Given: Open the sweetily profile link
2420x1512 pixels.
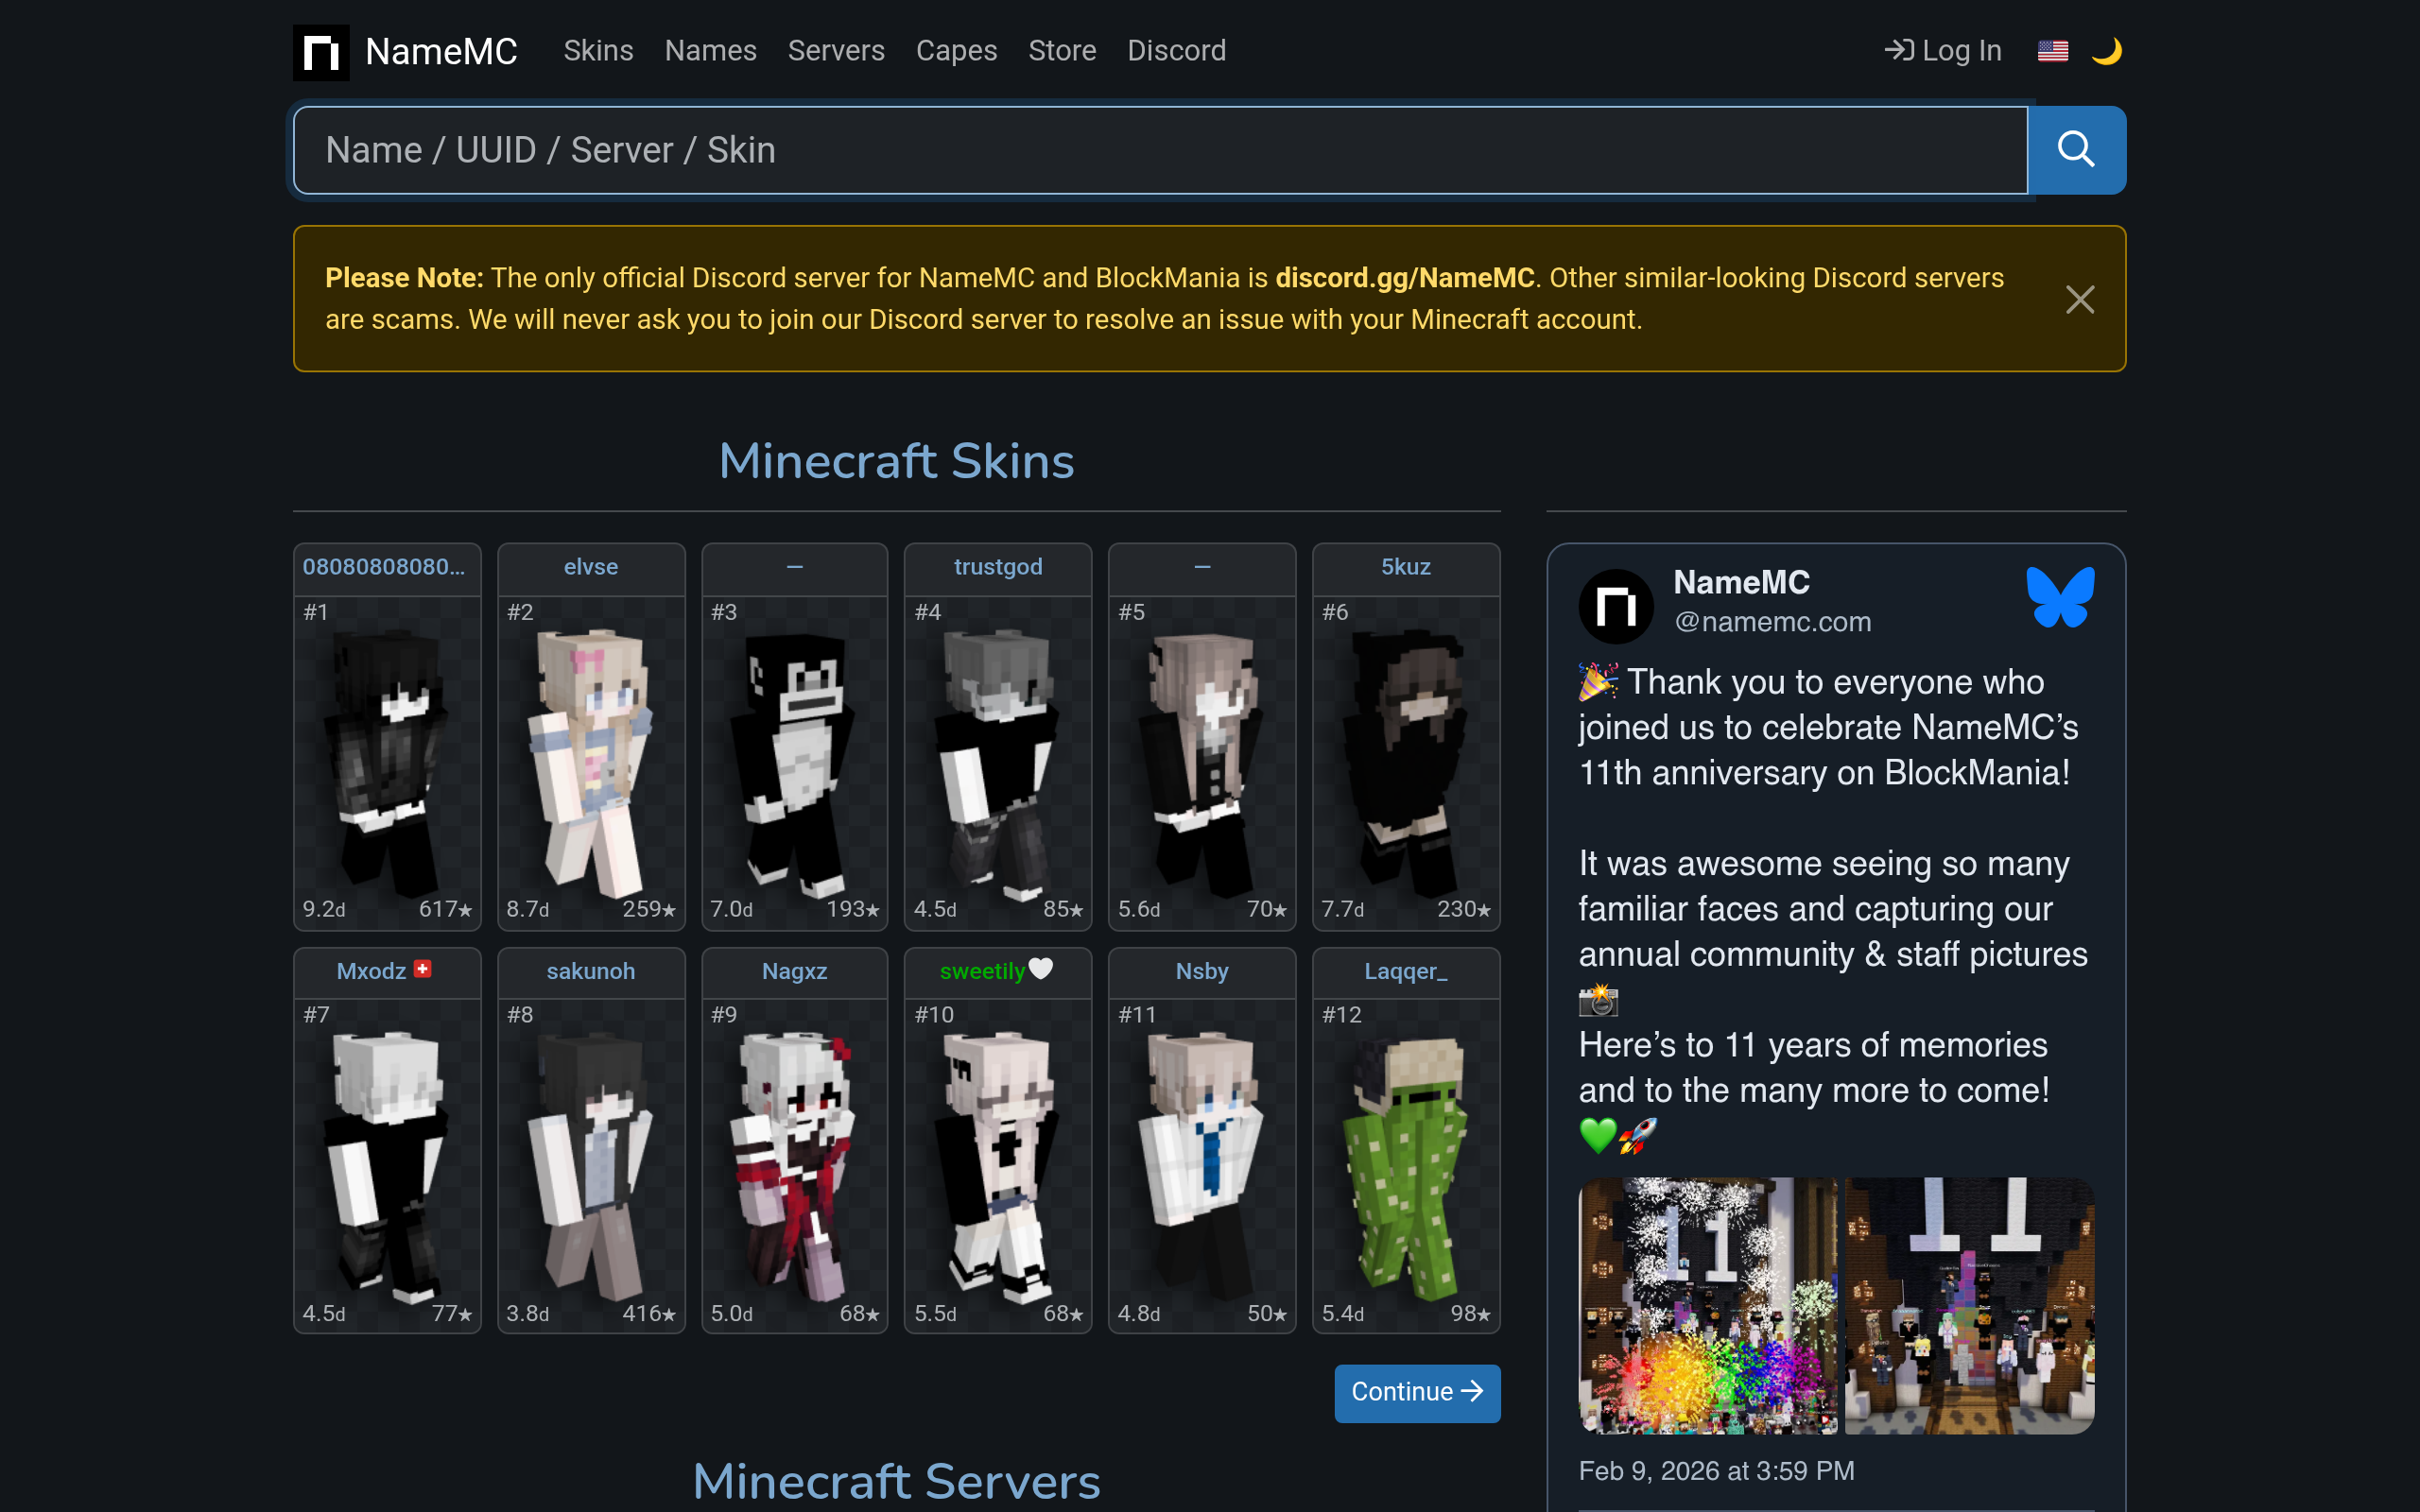Looking at the screenshot, I should point(982,971).
